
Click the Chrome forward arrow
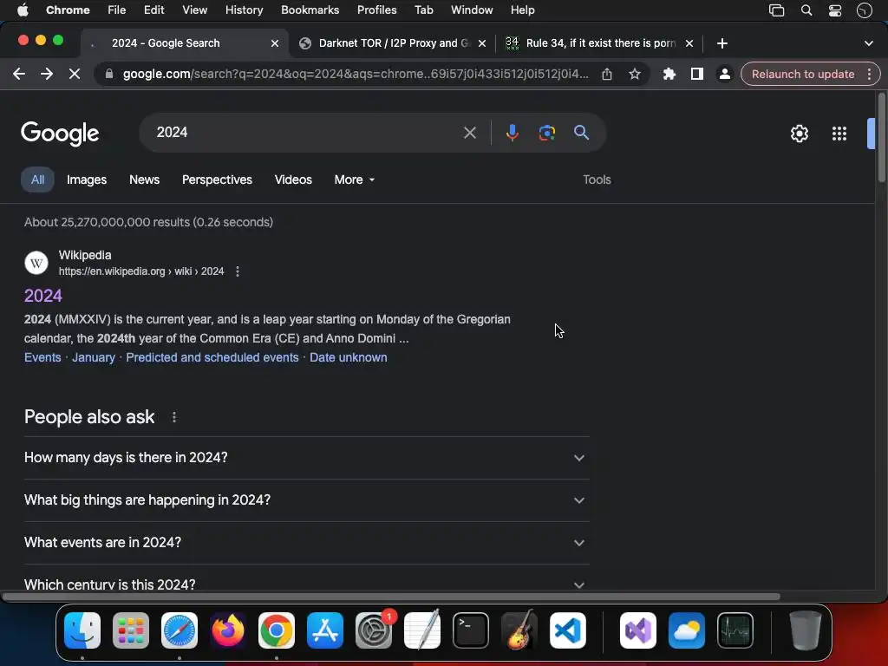click(x=47, y=75)
